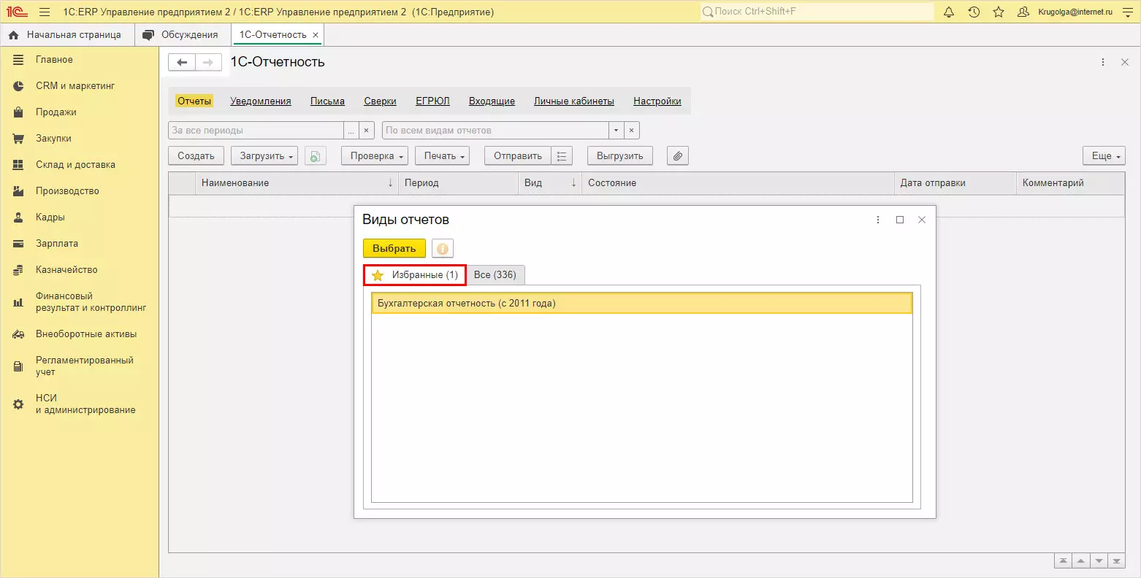This screenshot has width=1141, height=578.
Task: Click the info icon beside Выбрать
Action: 443,249
